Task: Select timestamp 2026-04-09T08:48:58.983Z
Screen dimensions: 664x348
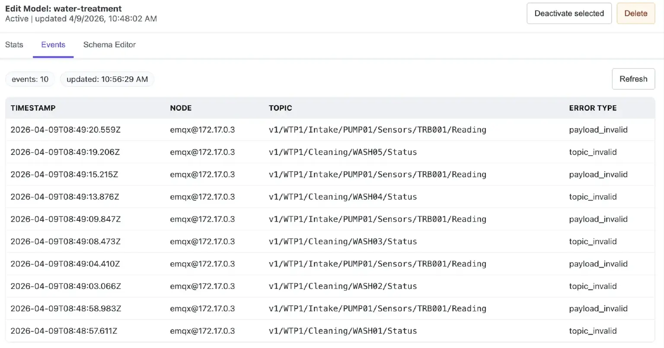Action: point(66,309)
